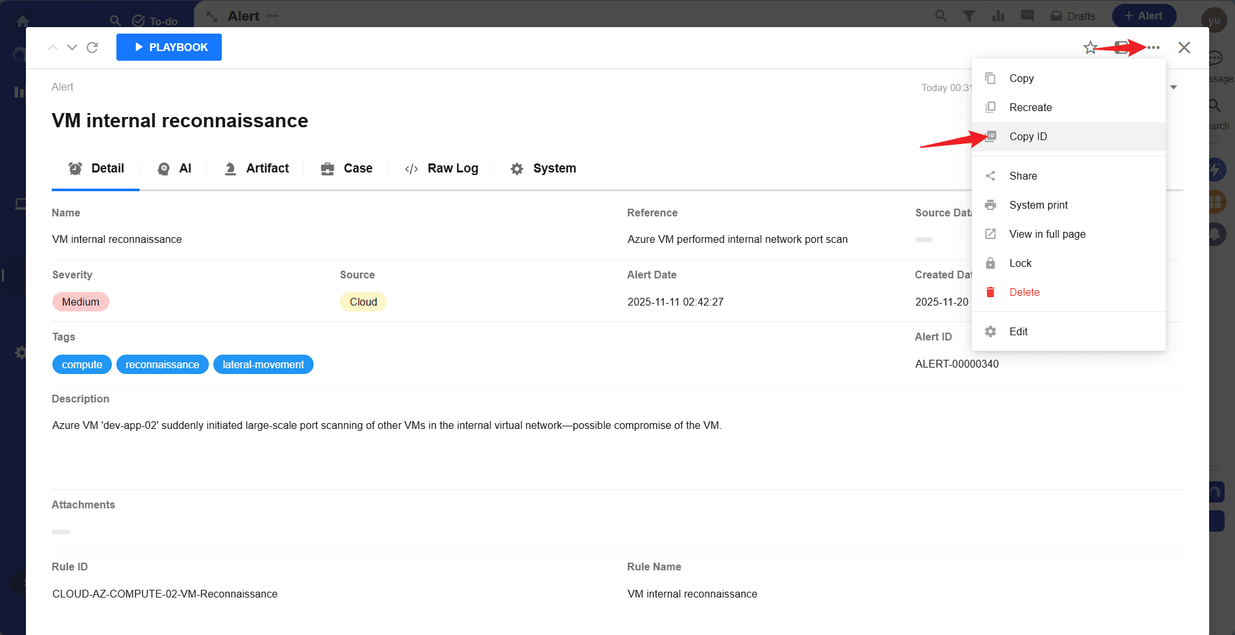This screenshot has width=1235, height=635.
Task: Click the home icon in the sidebar
Action: click(x=23, y=21)
